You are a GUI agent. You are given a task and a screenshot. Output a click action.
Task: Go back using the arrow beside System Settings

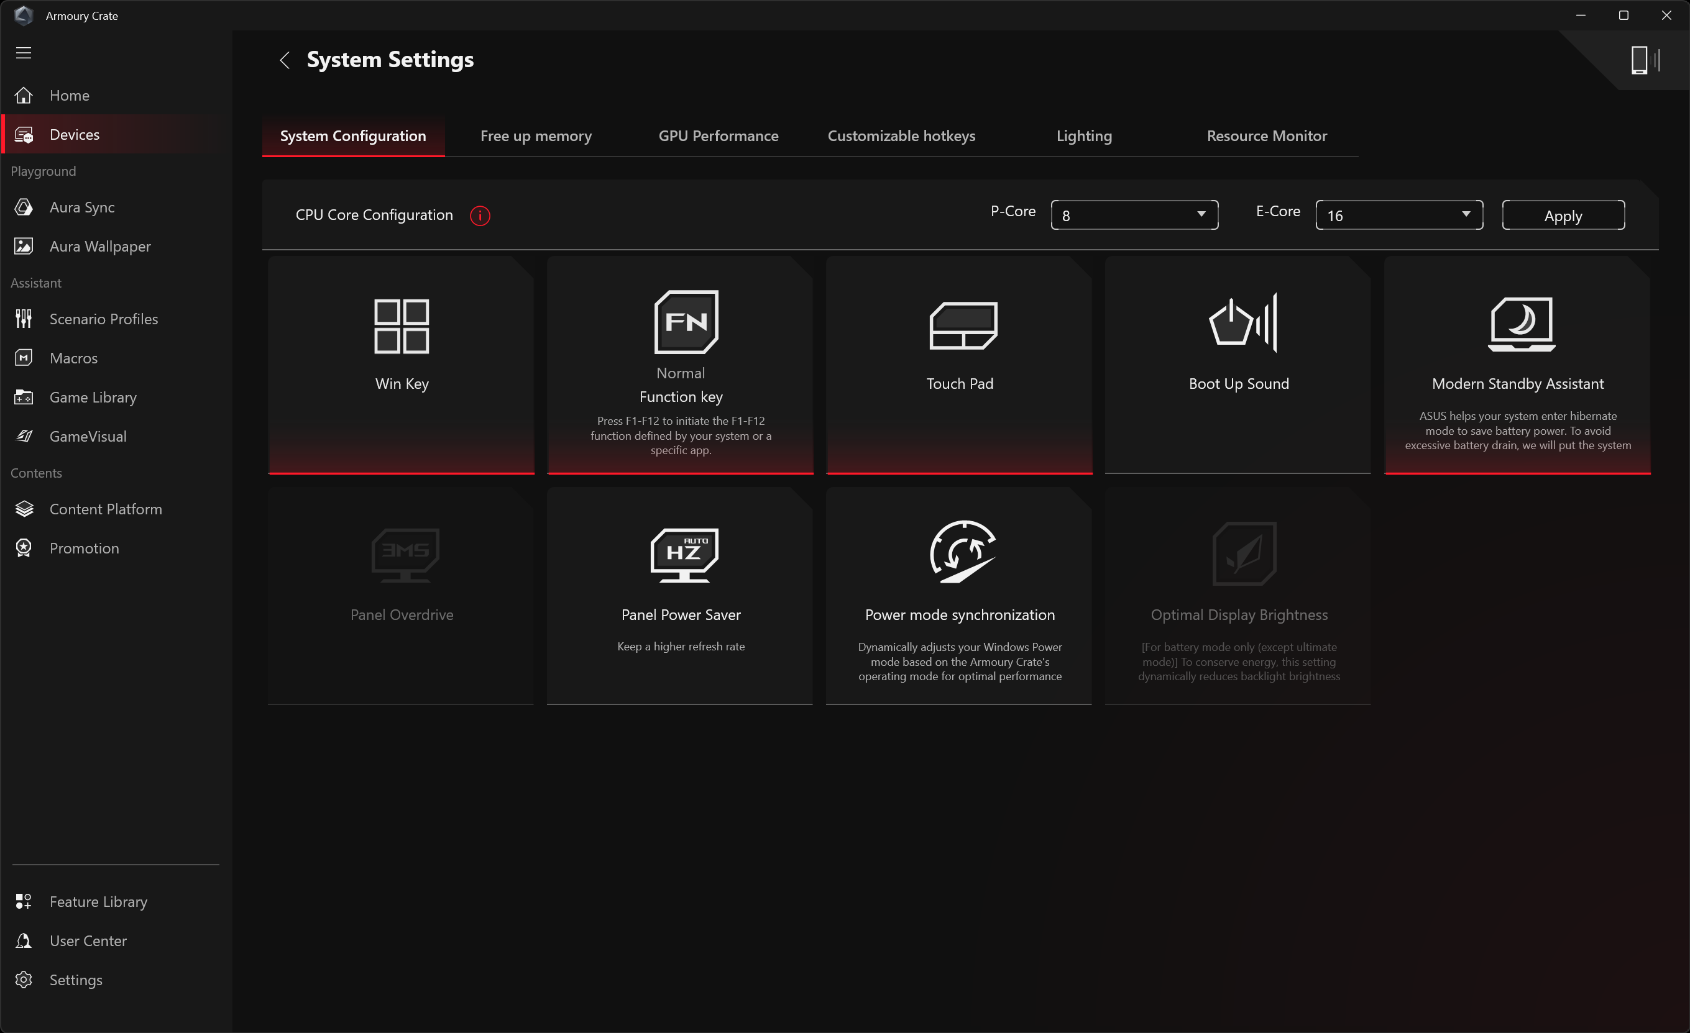285,60
